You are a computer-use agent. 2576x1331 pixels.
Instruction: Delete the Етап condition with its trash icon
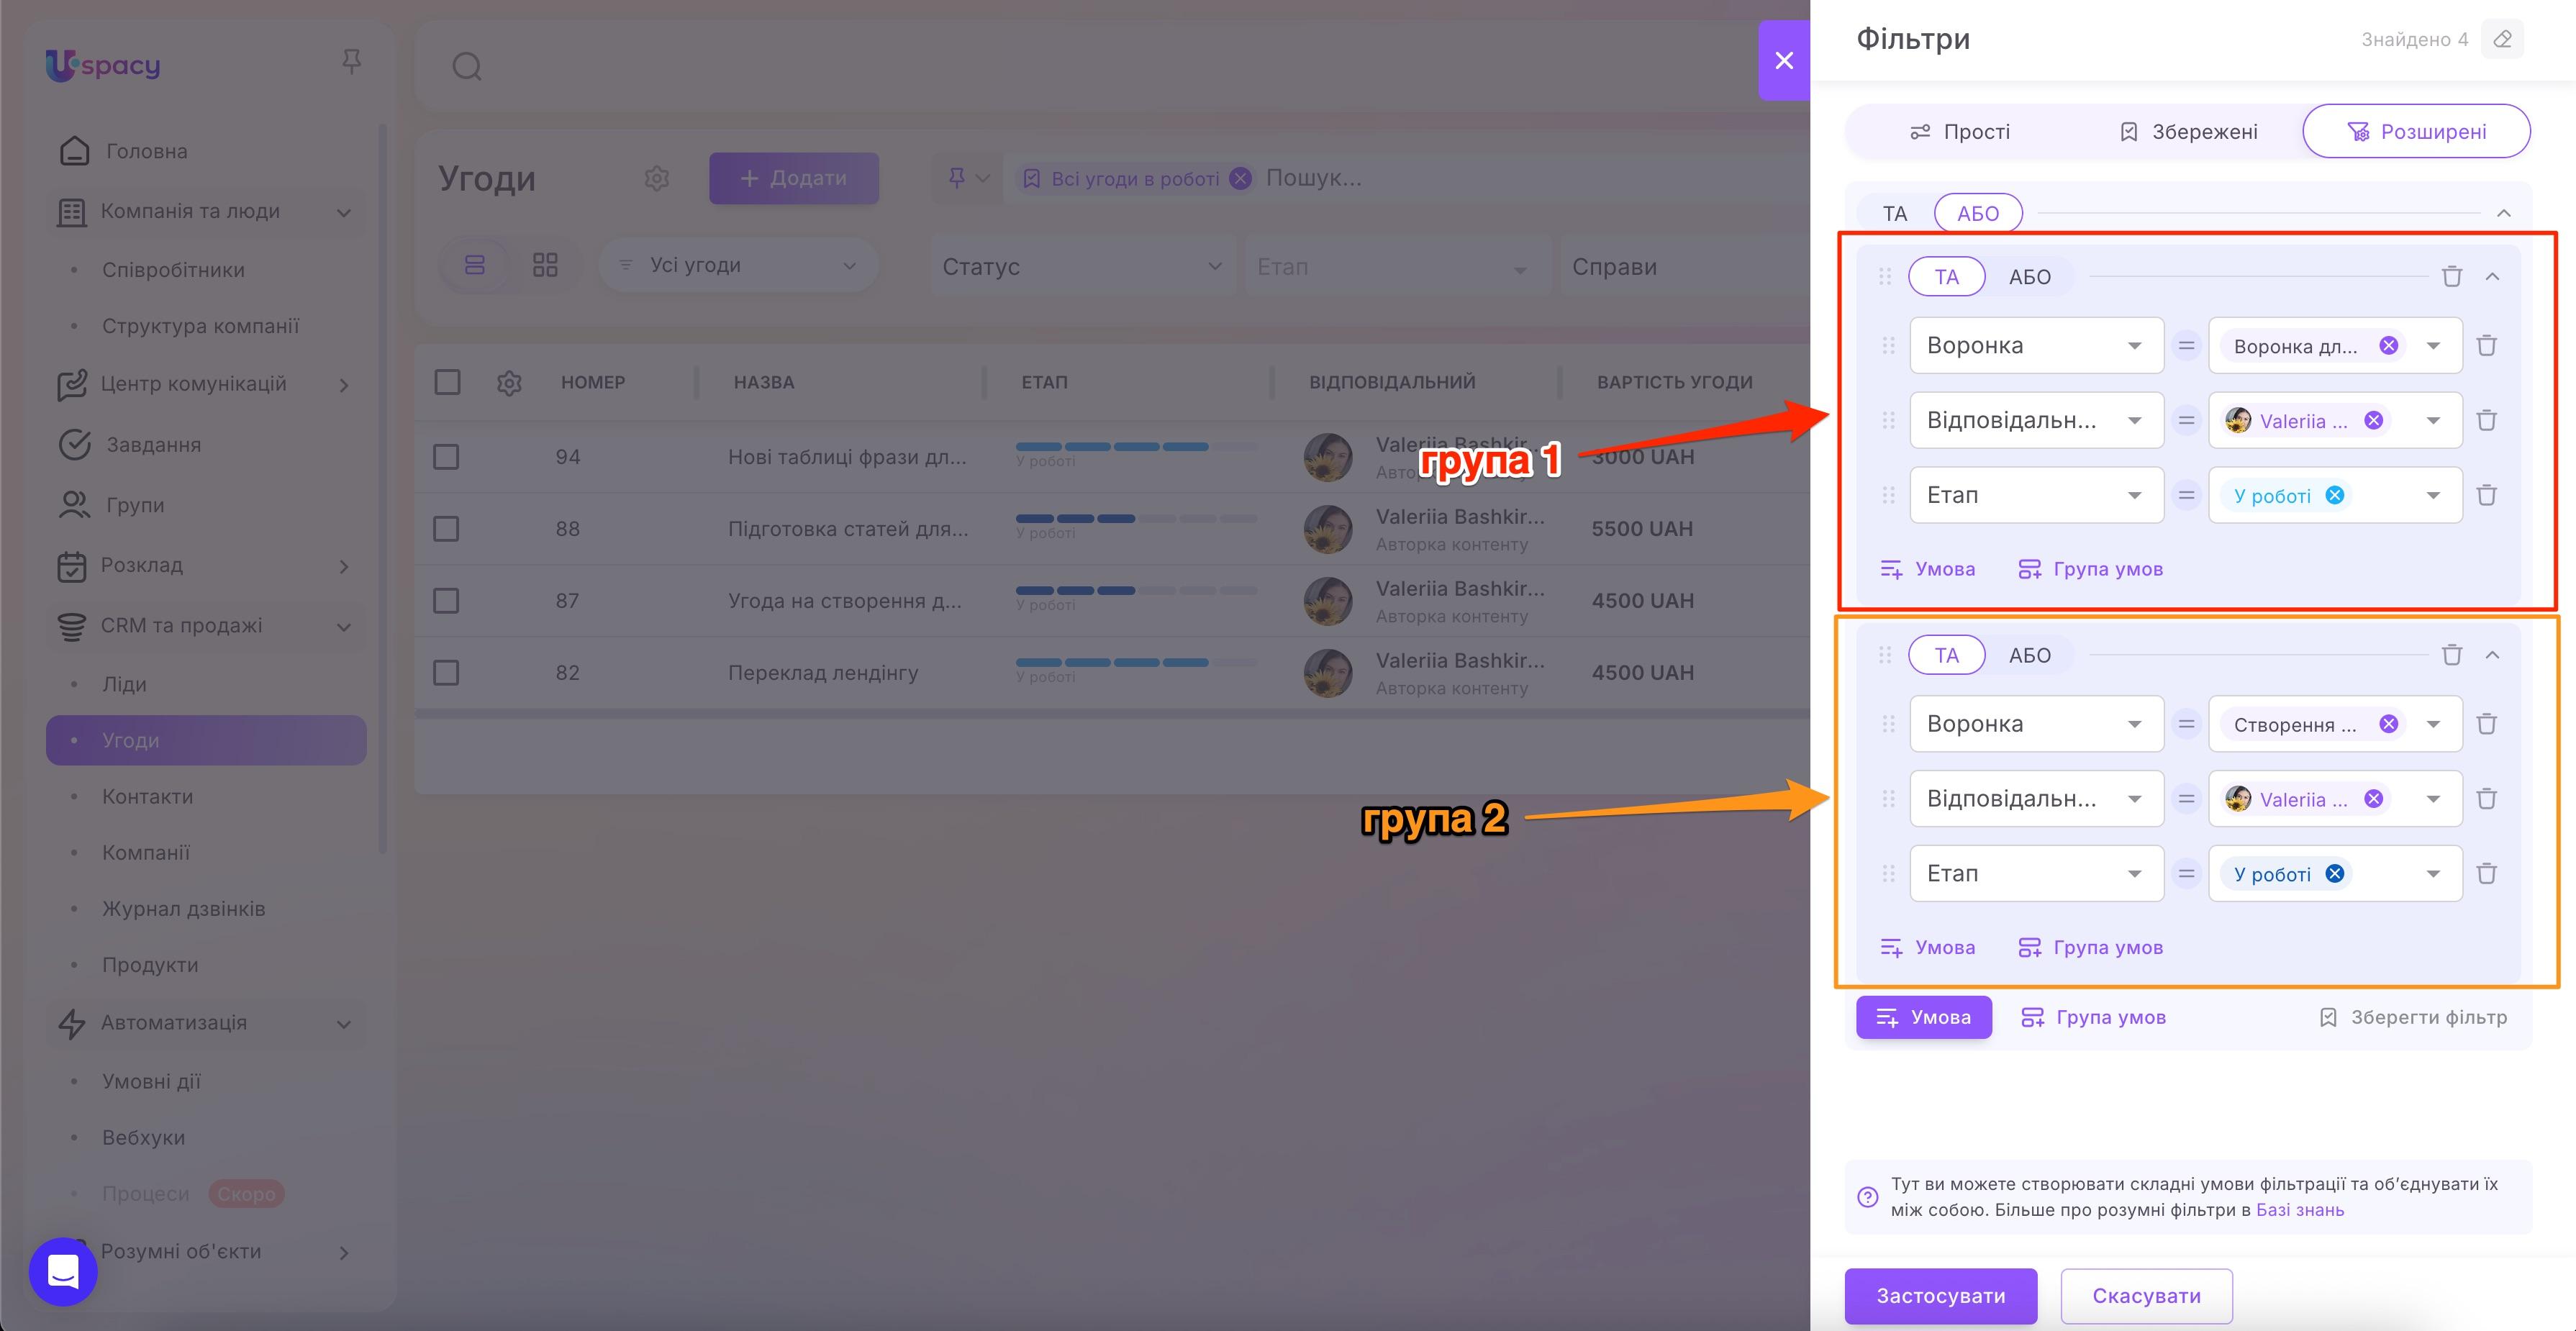click(x=2487, y=495)
